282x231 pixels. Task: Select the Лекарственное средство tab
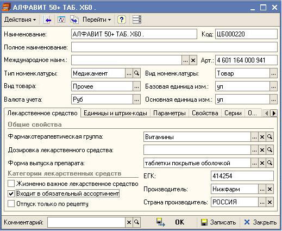(42, 113)
